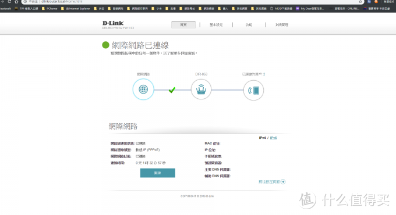This screenshot has height=215, width=396.
Task: Click the MAC address label
Action: pyautogui.click(x=213, y=143)
